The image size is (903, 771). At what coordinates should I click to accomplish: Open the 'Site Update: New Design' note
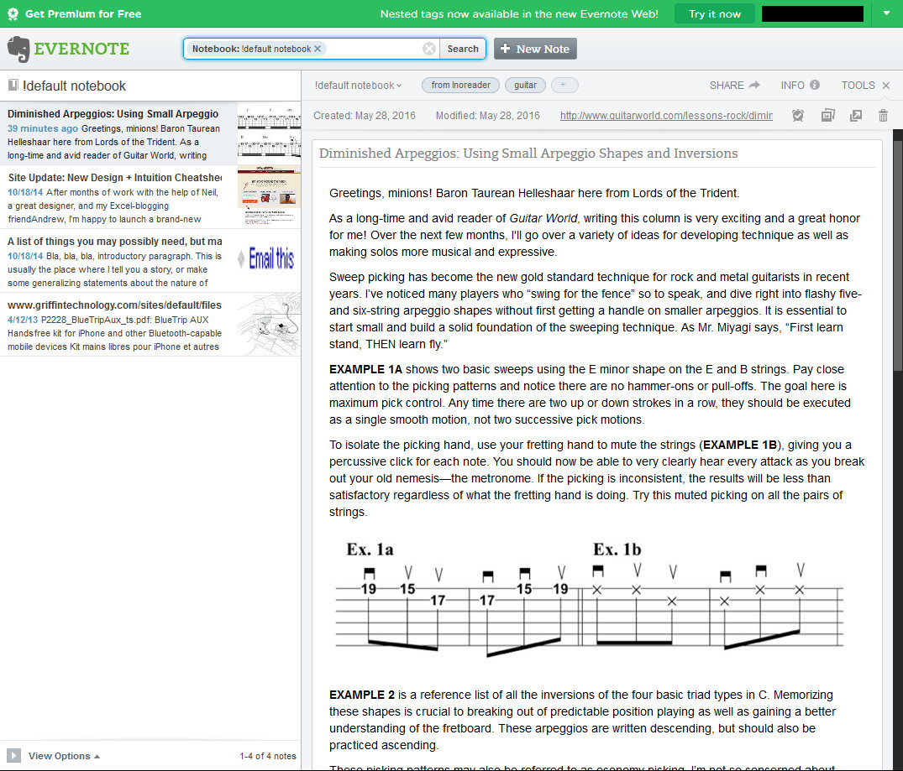[150, 197]
